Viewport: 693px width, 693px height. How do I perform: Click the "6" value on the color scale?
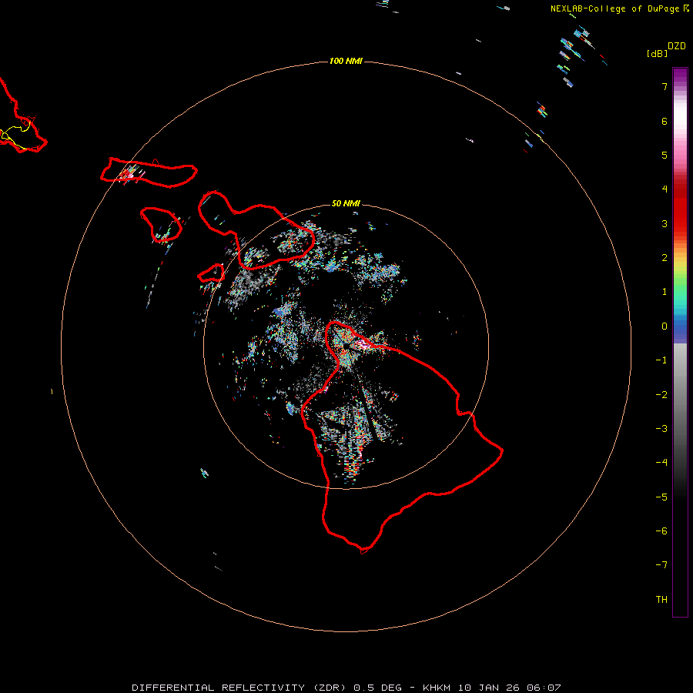[x=665, y=121]
